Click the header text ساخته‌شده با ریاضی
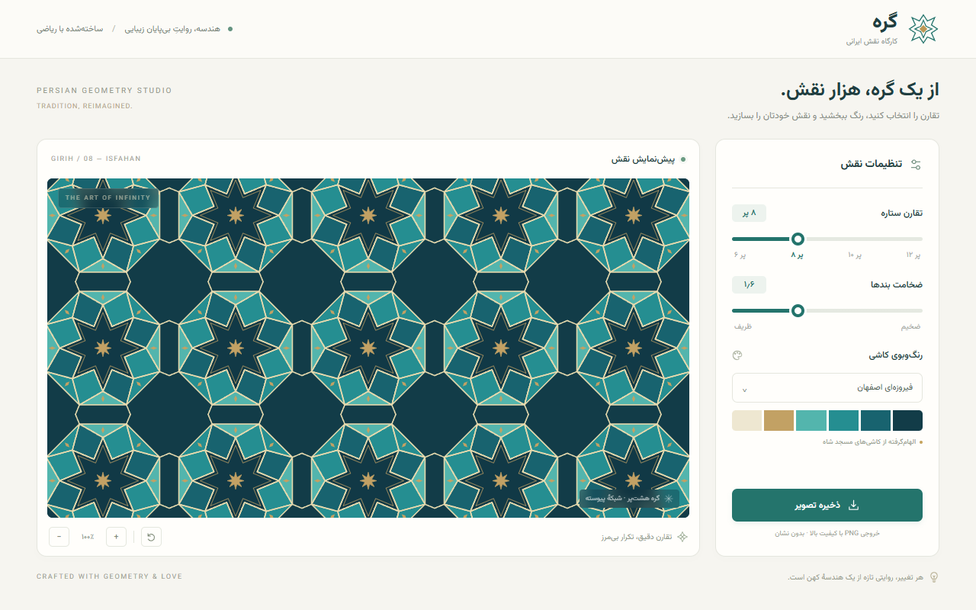This screenshot has width=976, height=610. (70, 29)
